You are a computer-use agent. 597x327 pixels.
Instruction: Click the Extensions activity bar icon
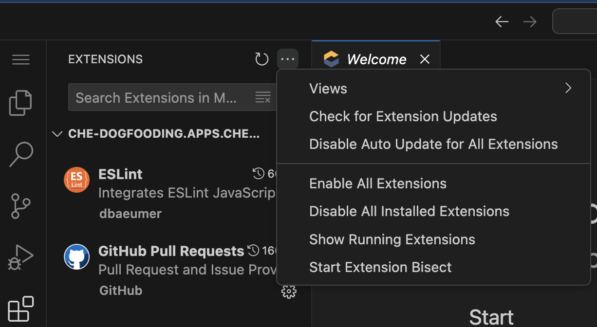tap(21, 309)
